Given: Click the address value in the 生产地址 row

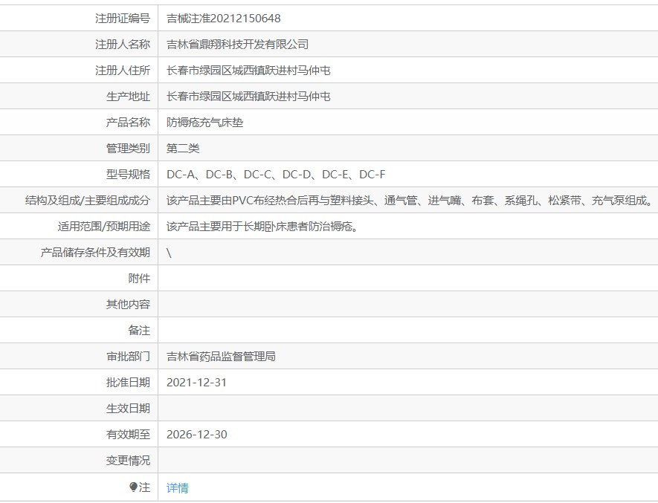Looking at the screenshot, I should (x=248, y=97).
